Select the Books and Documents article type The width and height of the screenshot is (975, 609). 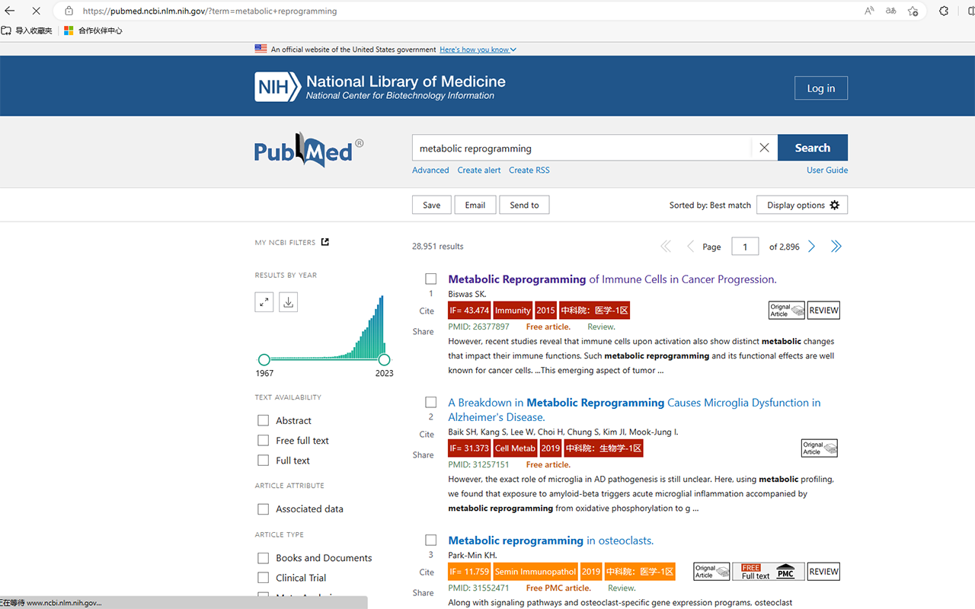(x=264, y=558)
